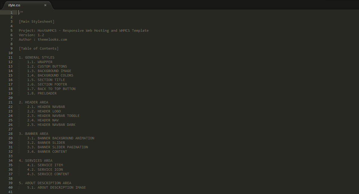359x194 pixels.
Task: Place cursor on the [Main Stylesheet] line
Action: pyautogui.click(x=36, y=22)
